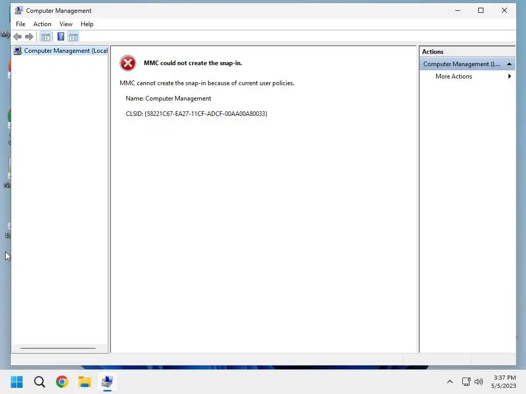Collapse the Computer Management actions section

509,64
